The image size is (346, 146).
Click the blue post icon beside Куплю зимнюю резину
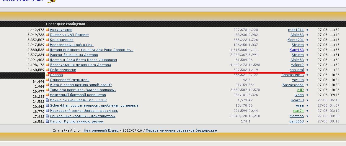(47, 121)
